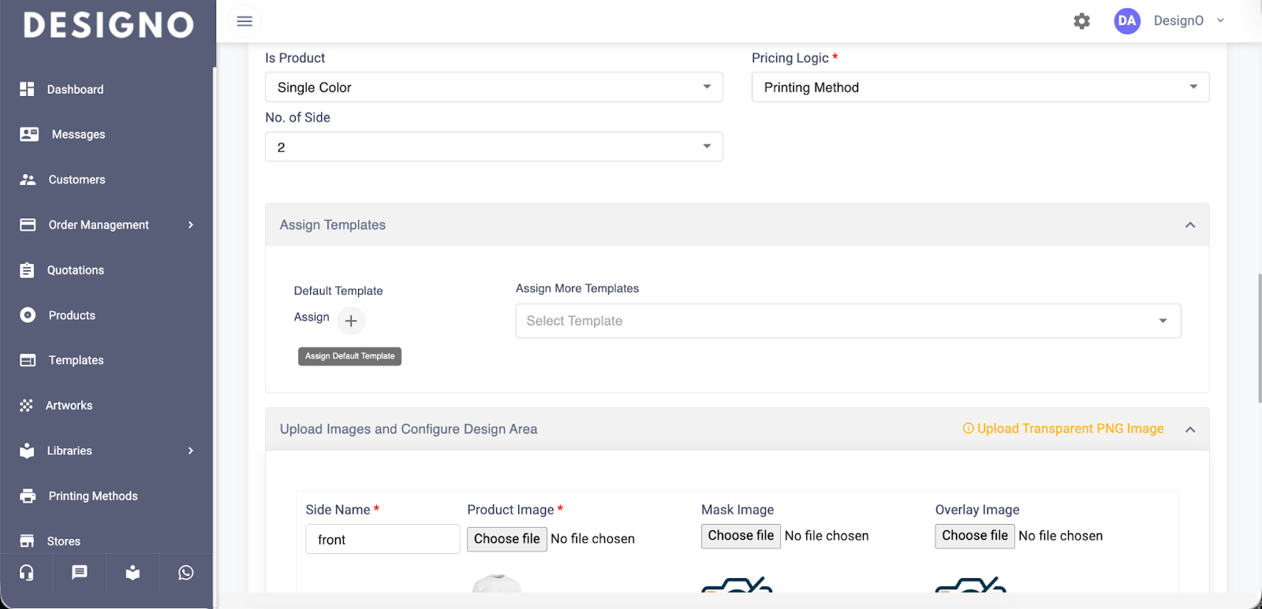The image size is (1262, 609).
Task: Open Printing Methods in sidebar
Action: [x=92, y=496]
